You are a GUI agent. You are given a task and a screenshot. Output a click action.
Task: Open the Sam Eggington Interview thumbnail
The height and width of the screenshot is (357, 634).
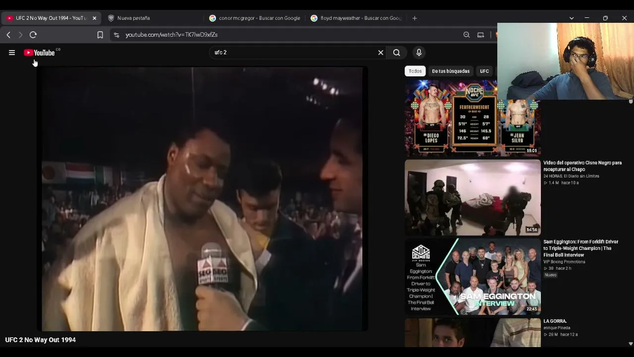click(473, 277)
